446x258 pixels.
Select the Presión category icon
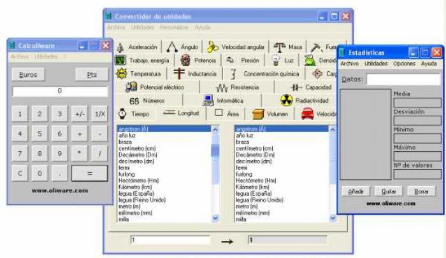(x=230, y=60)
